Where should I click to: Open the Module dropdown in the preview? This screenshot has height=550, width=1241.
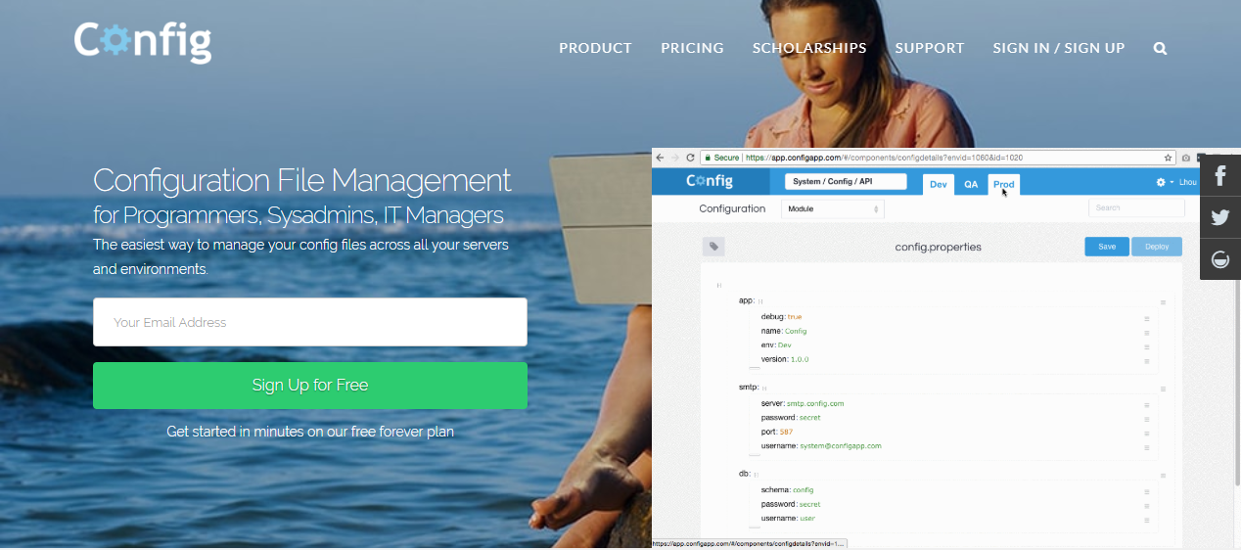(x=833, y=208)
